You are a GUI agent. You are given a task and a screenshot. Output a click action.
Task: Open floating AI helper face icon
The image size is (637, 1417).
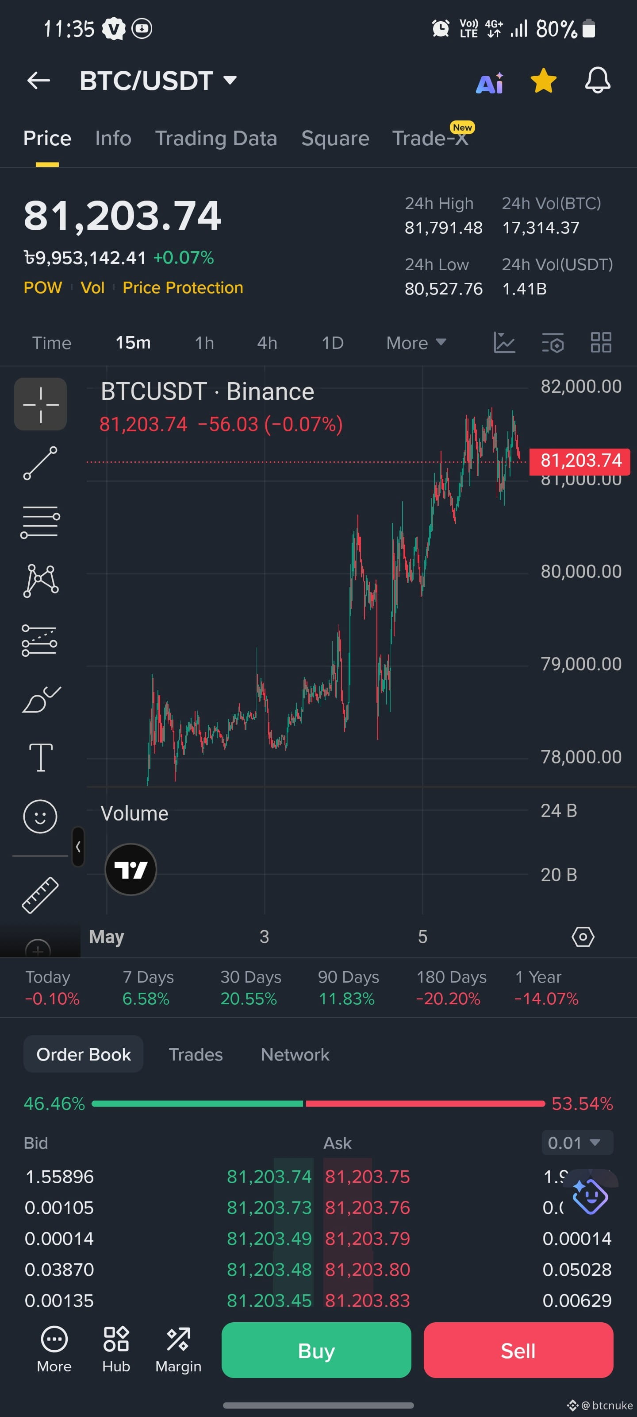tap(590, 1197)
